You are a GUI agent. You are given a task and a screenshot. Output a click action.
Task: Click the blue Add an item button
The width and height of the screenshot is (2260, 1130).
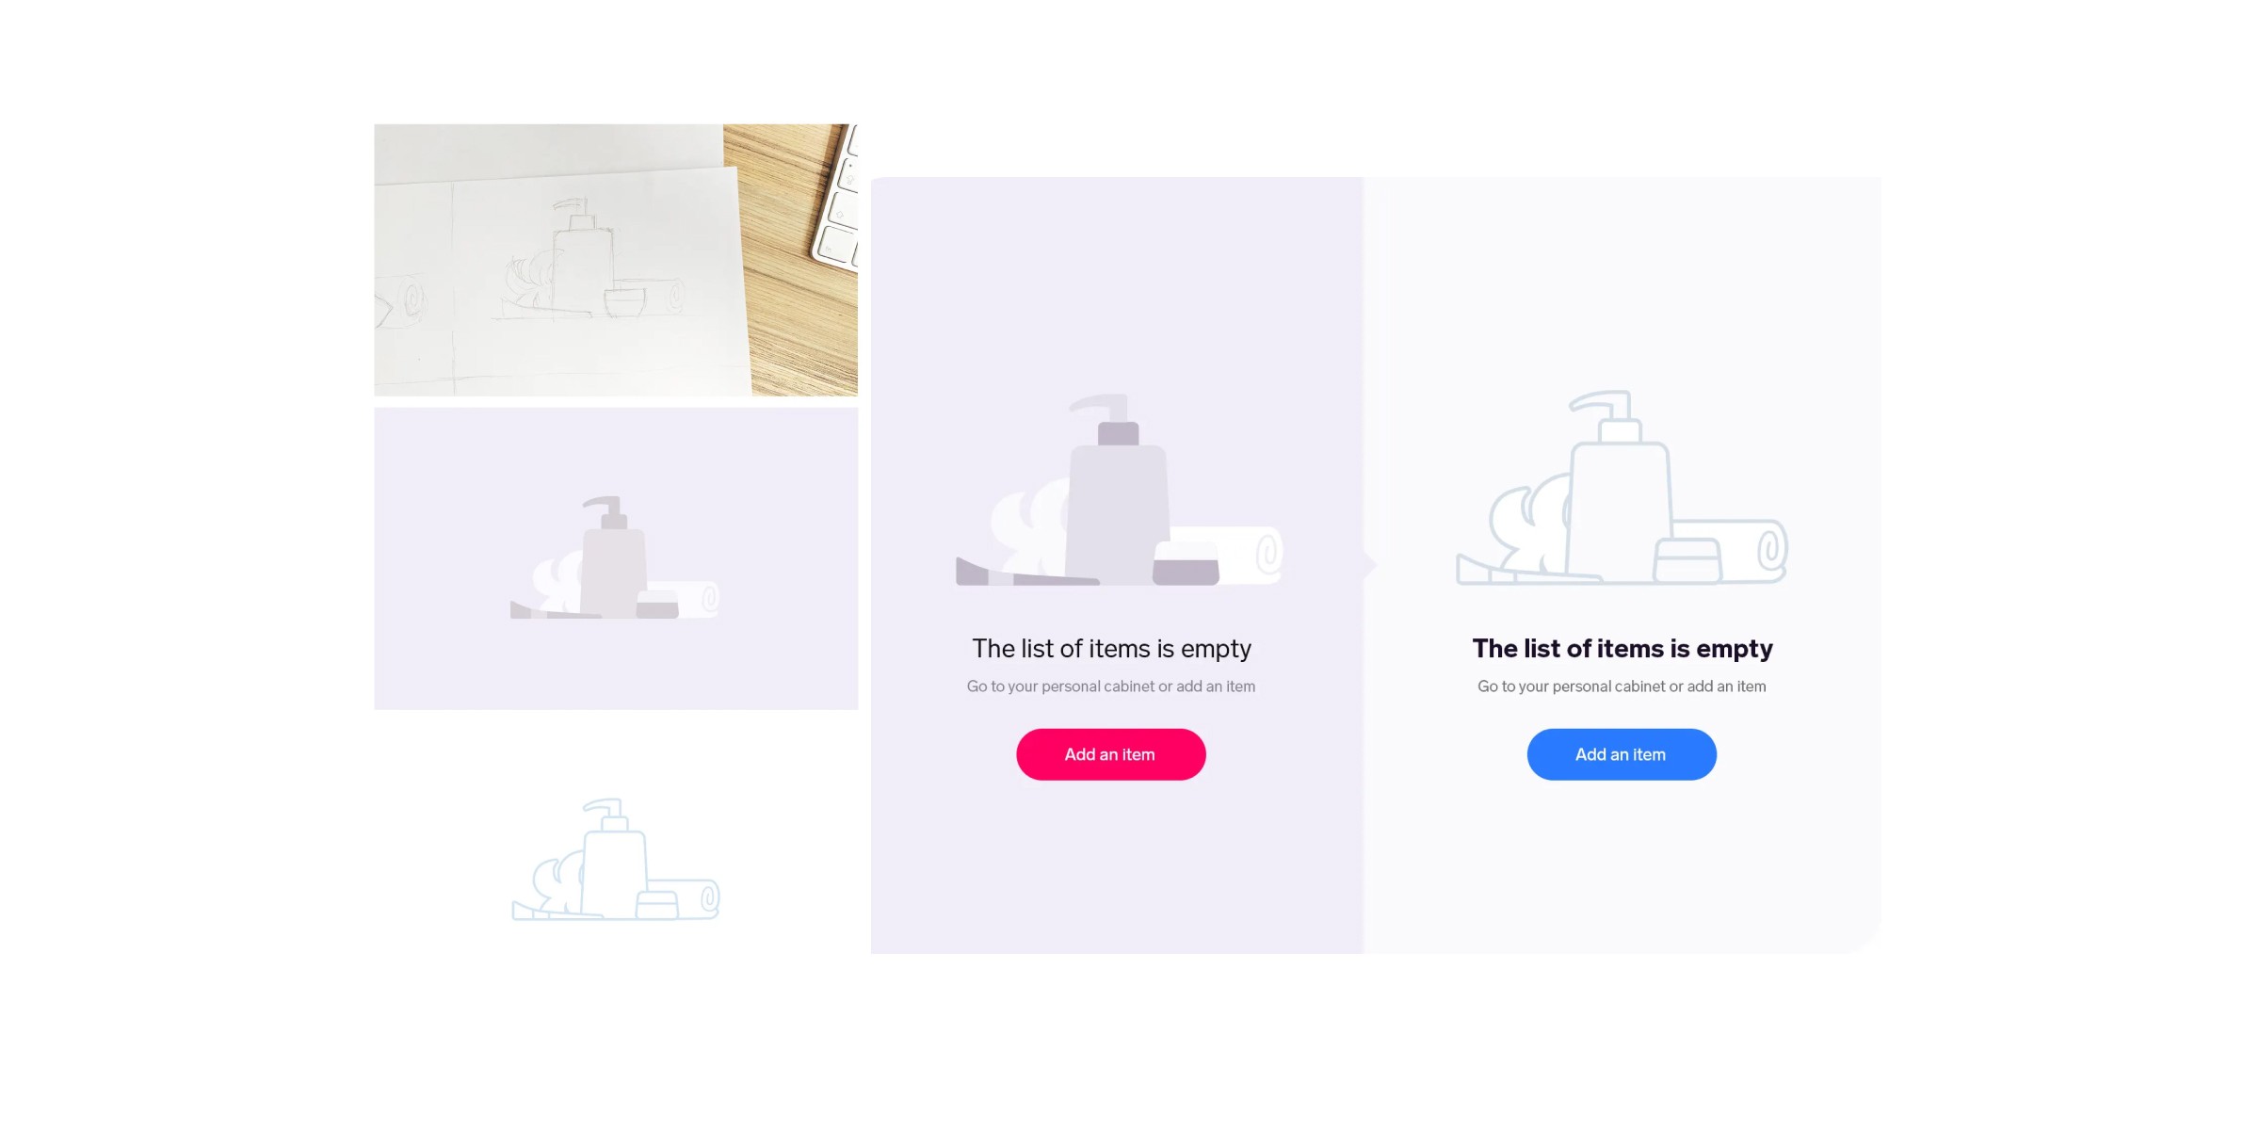pos(1622,754)
